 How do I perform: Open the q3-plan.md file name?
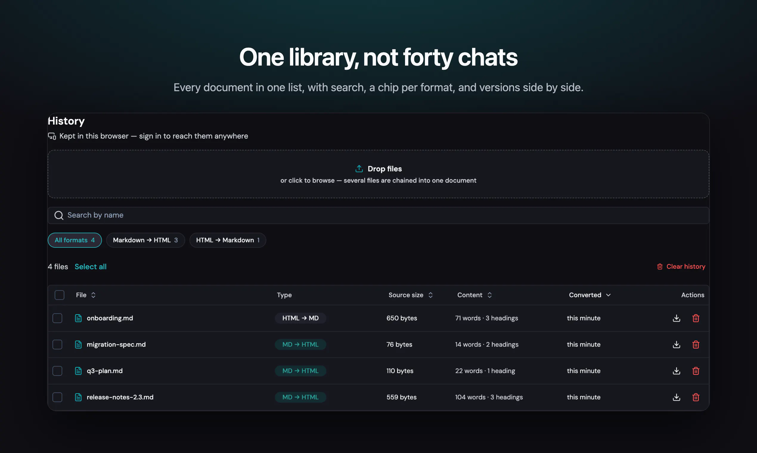point(105,370)
